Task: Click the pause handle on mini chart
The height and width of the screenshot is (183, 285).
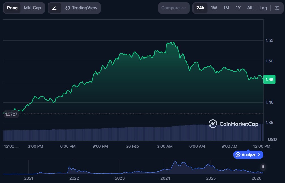Action: (x=263, y=167)
